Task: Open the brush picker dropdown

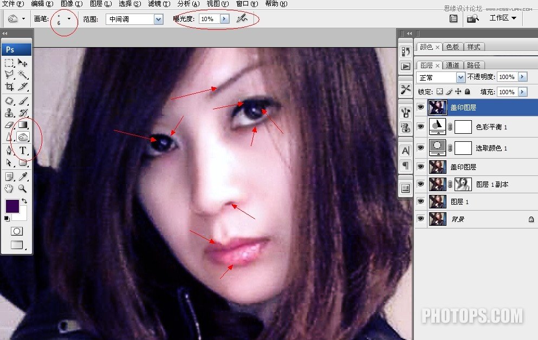Action: click(x=69, y=18)
